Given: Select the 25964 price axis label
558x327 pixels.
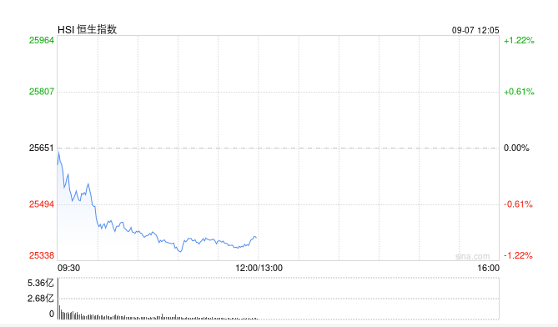Looking at the screenshot, I should pyautogui.click(x=42, y=40).
